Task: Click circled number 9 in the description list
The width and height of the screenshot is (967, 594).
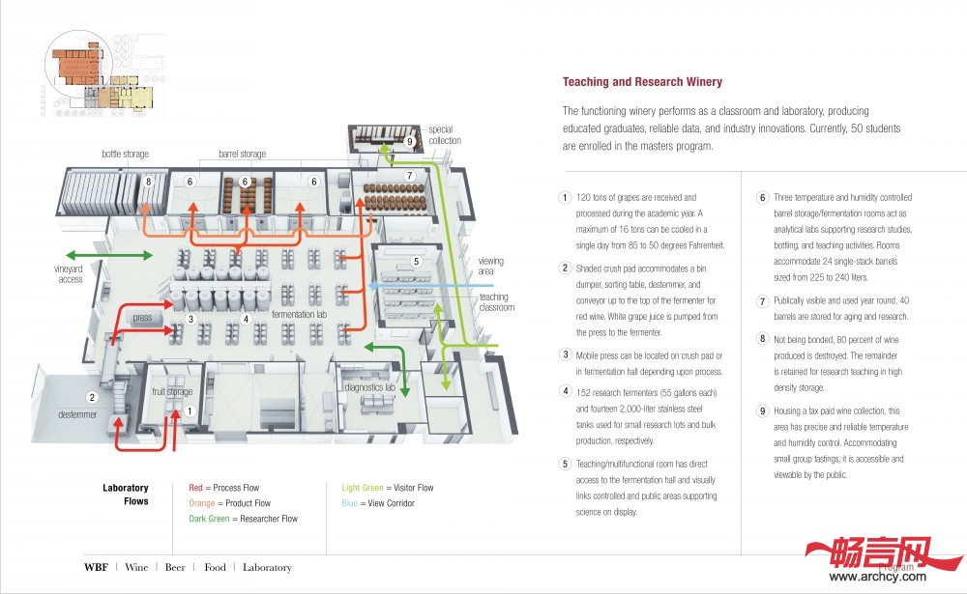Action: (x=762, y=410)
